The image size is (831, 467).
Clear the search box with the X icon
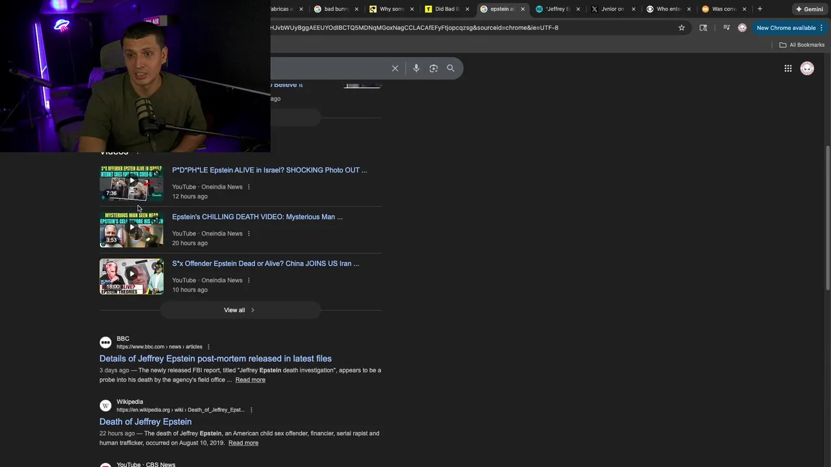coord(395,68)
